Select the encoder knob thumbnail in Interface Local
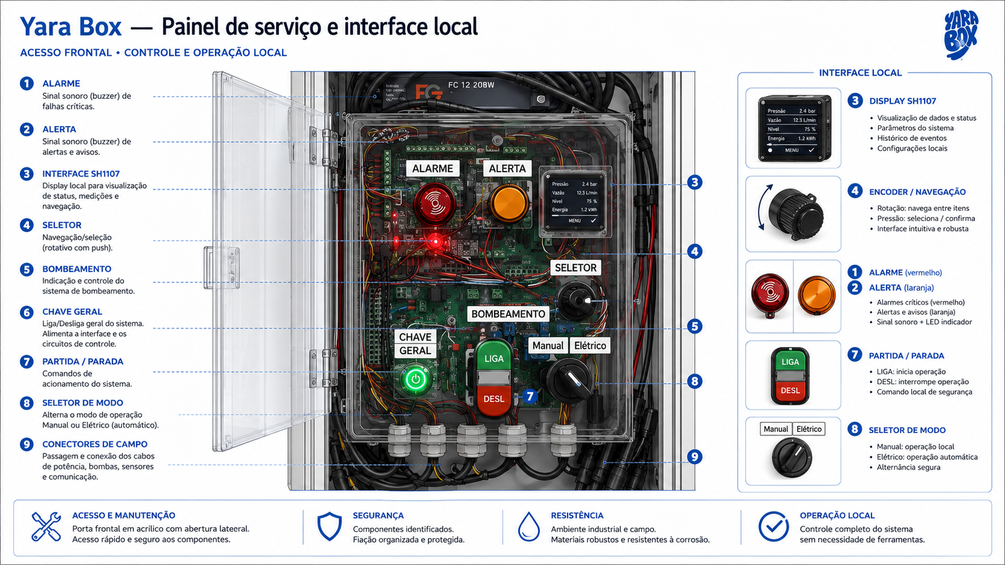1005x565 pixels. click(x=793, y=214)
